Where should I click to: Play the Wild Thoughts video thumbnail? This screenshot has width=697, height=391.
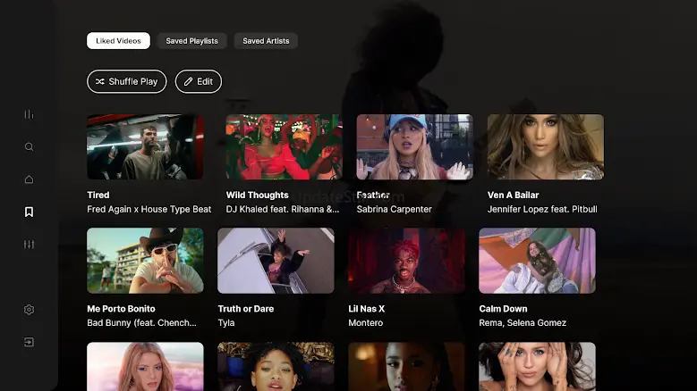pyautogui.click(x=284, y=146)
